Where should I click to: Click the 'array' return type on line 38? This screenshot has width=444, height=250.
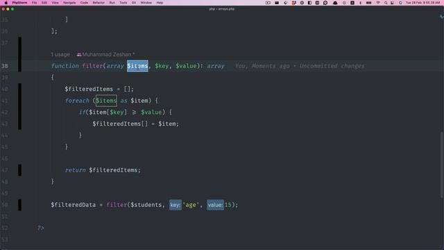(x=216, y=66)
